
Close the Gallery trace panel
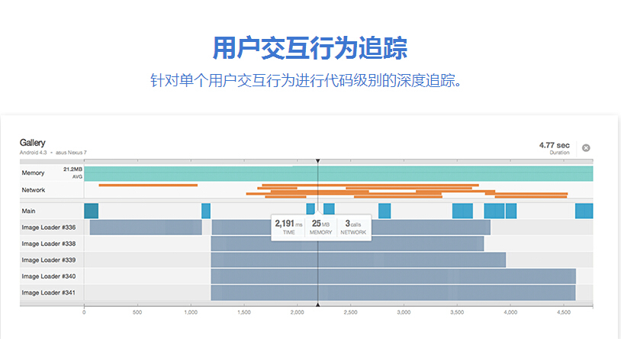tap(586, 148)
